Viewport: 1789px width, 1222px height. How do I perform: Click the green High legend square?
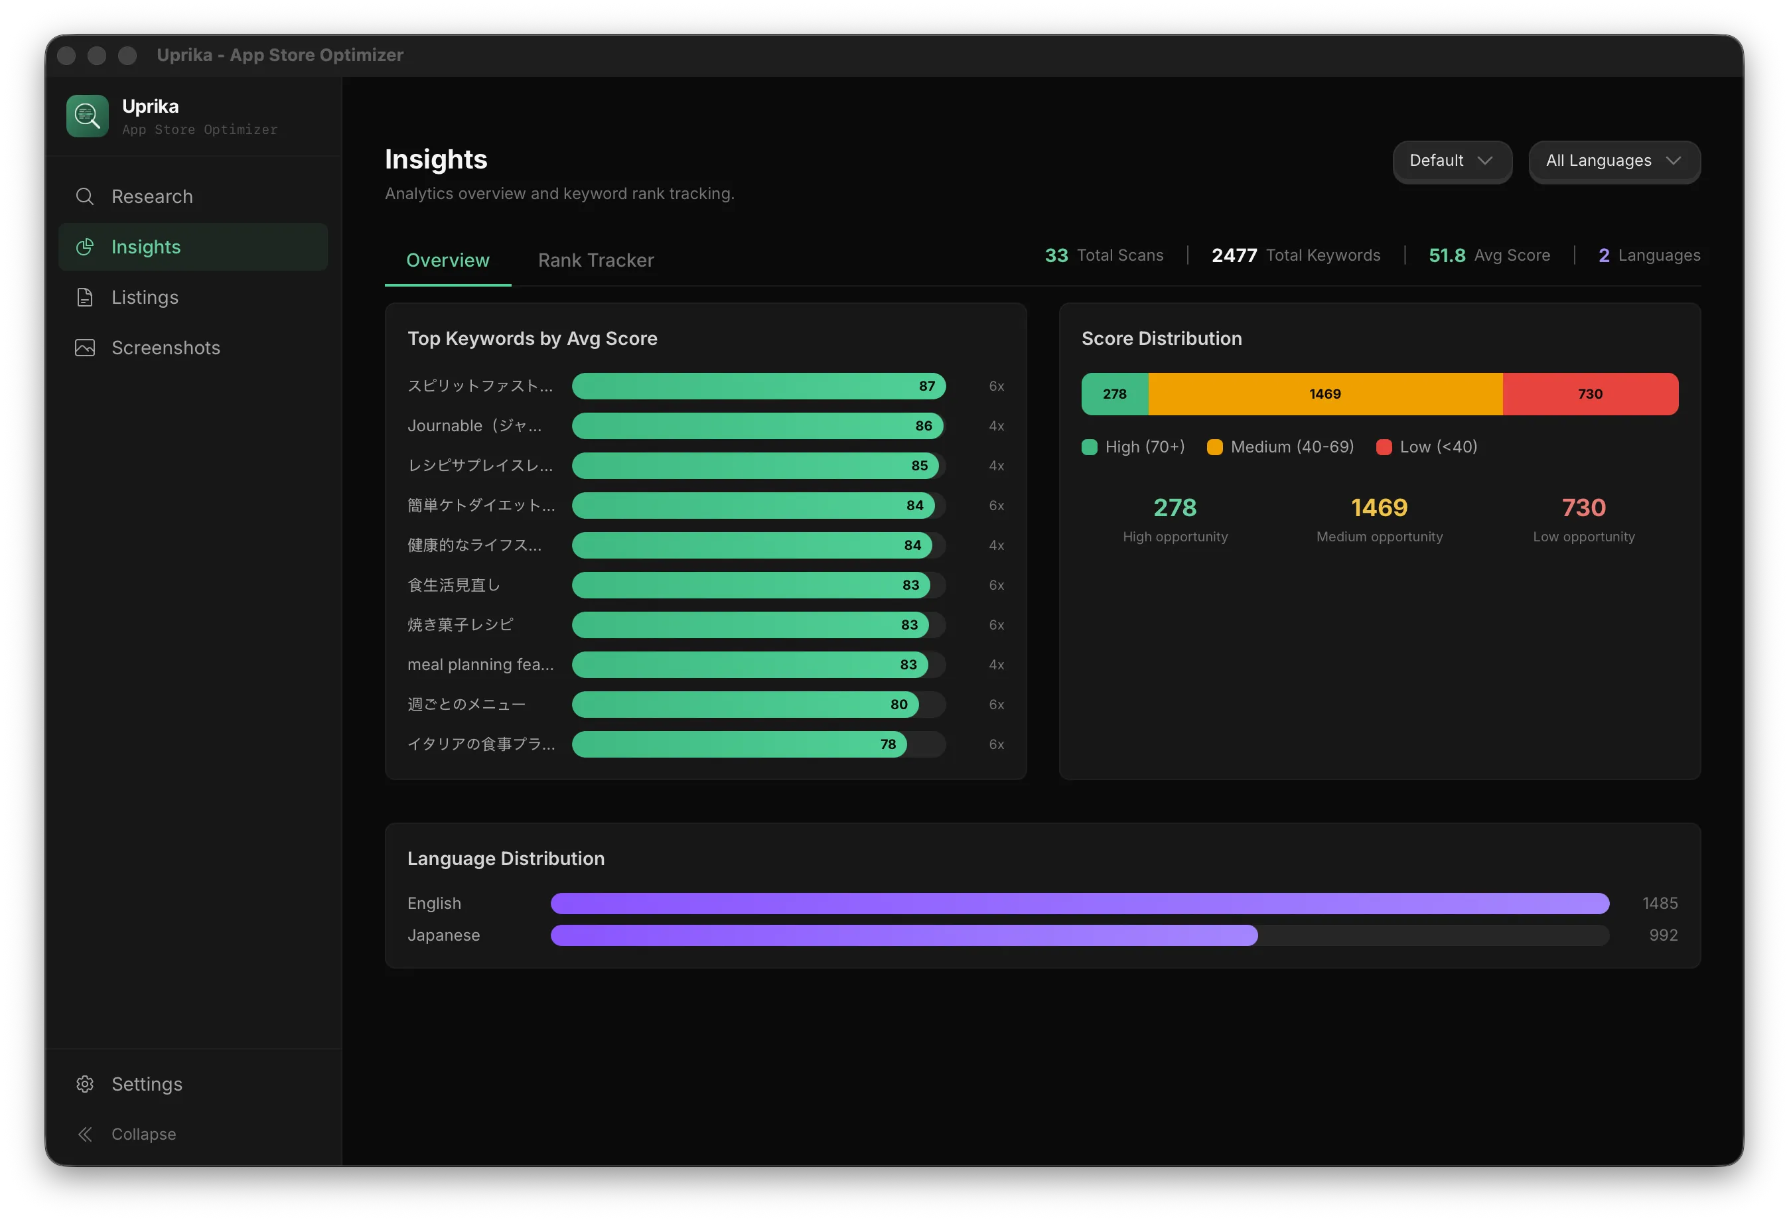point(1089,447)
